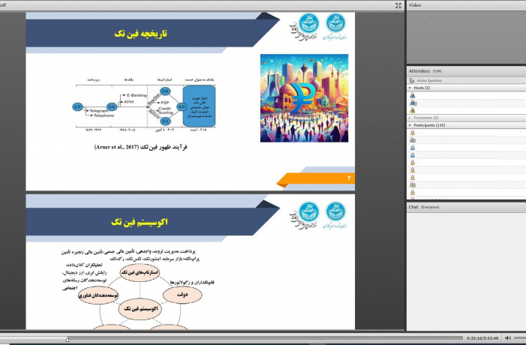526x345 pixels.
Task: Click the slide title تاریخچه فین تک
Action: 141,34
